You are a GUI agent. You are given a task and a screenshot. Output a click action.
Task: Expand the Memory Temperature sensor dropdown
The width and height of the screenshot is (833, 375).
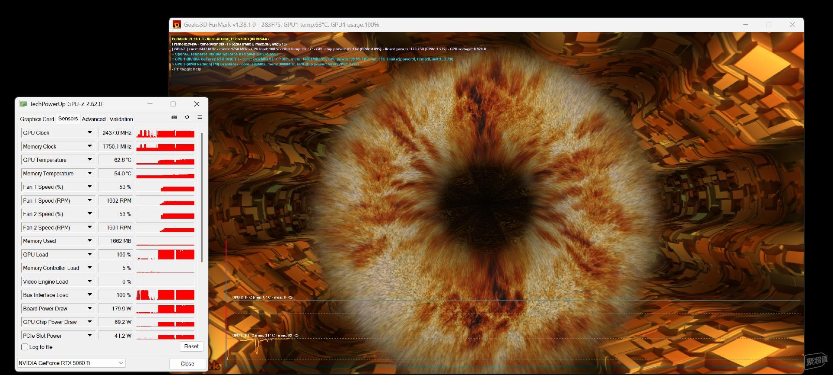(x=90, y=173)
